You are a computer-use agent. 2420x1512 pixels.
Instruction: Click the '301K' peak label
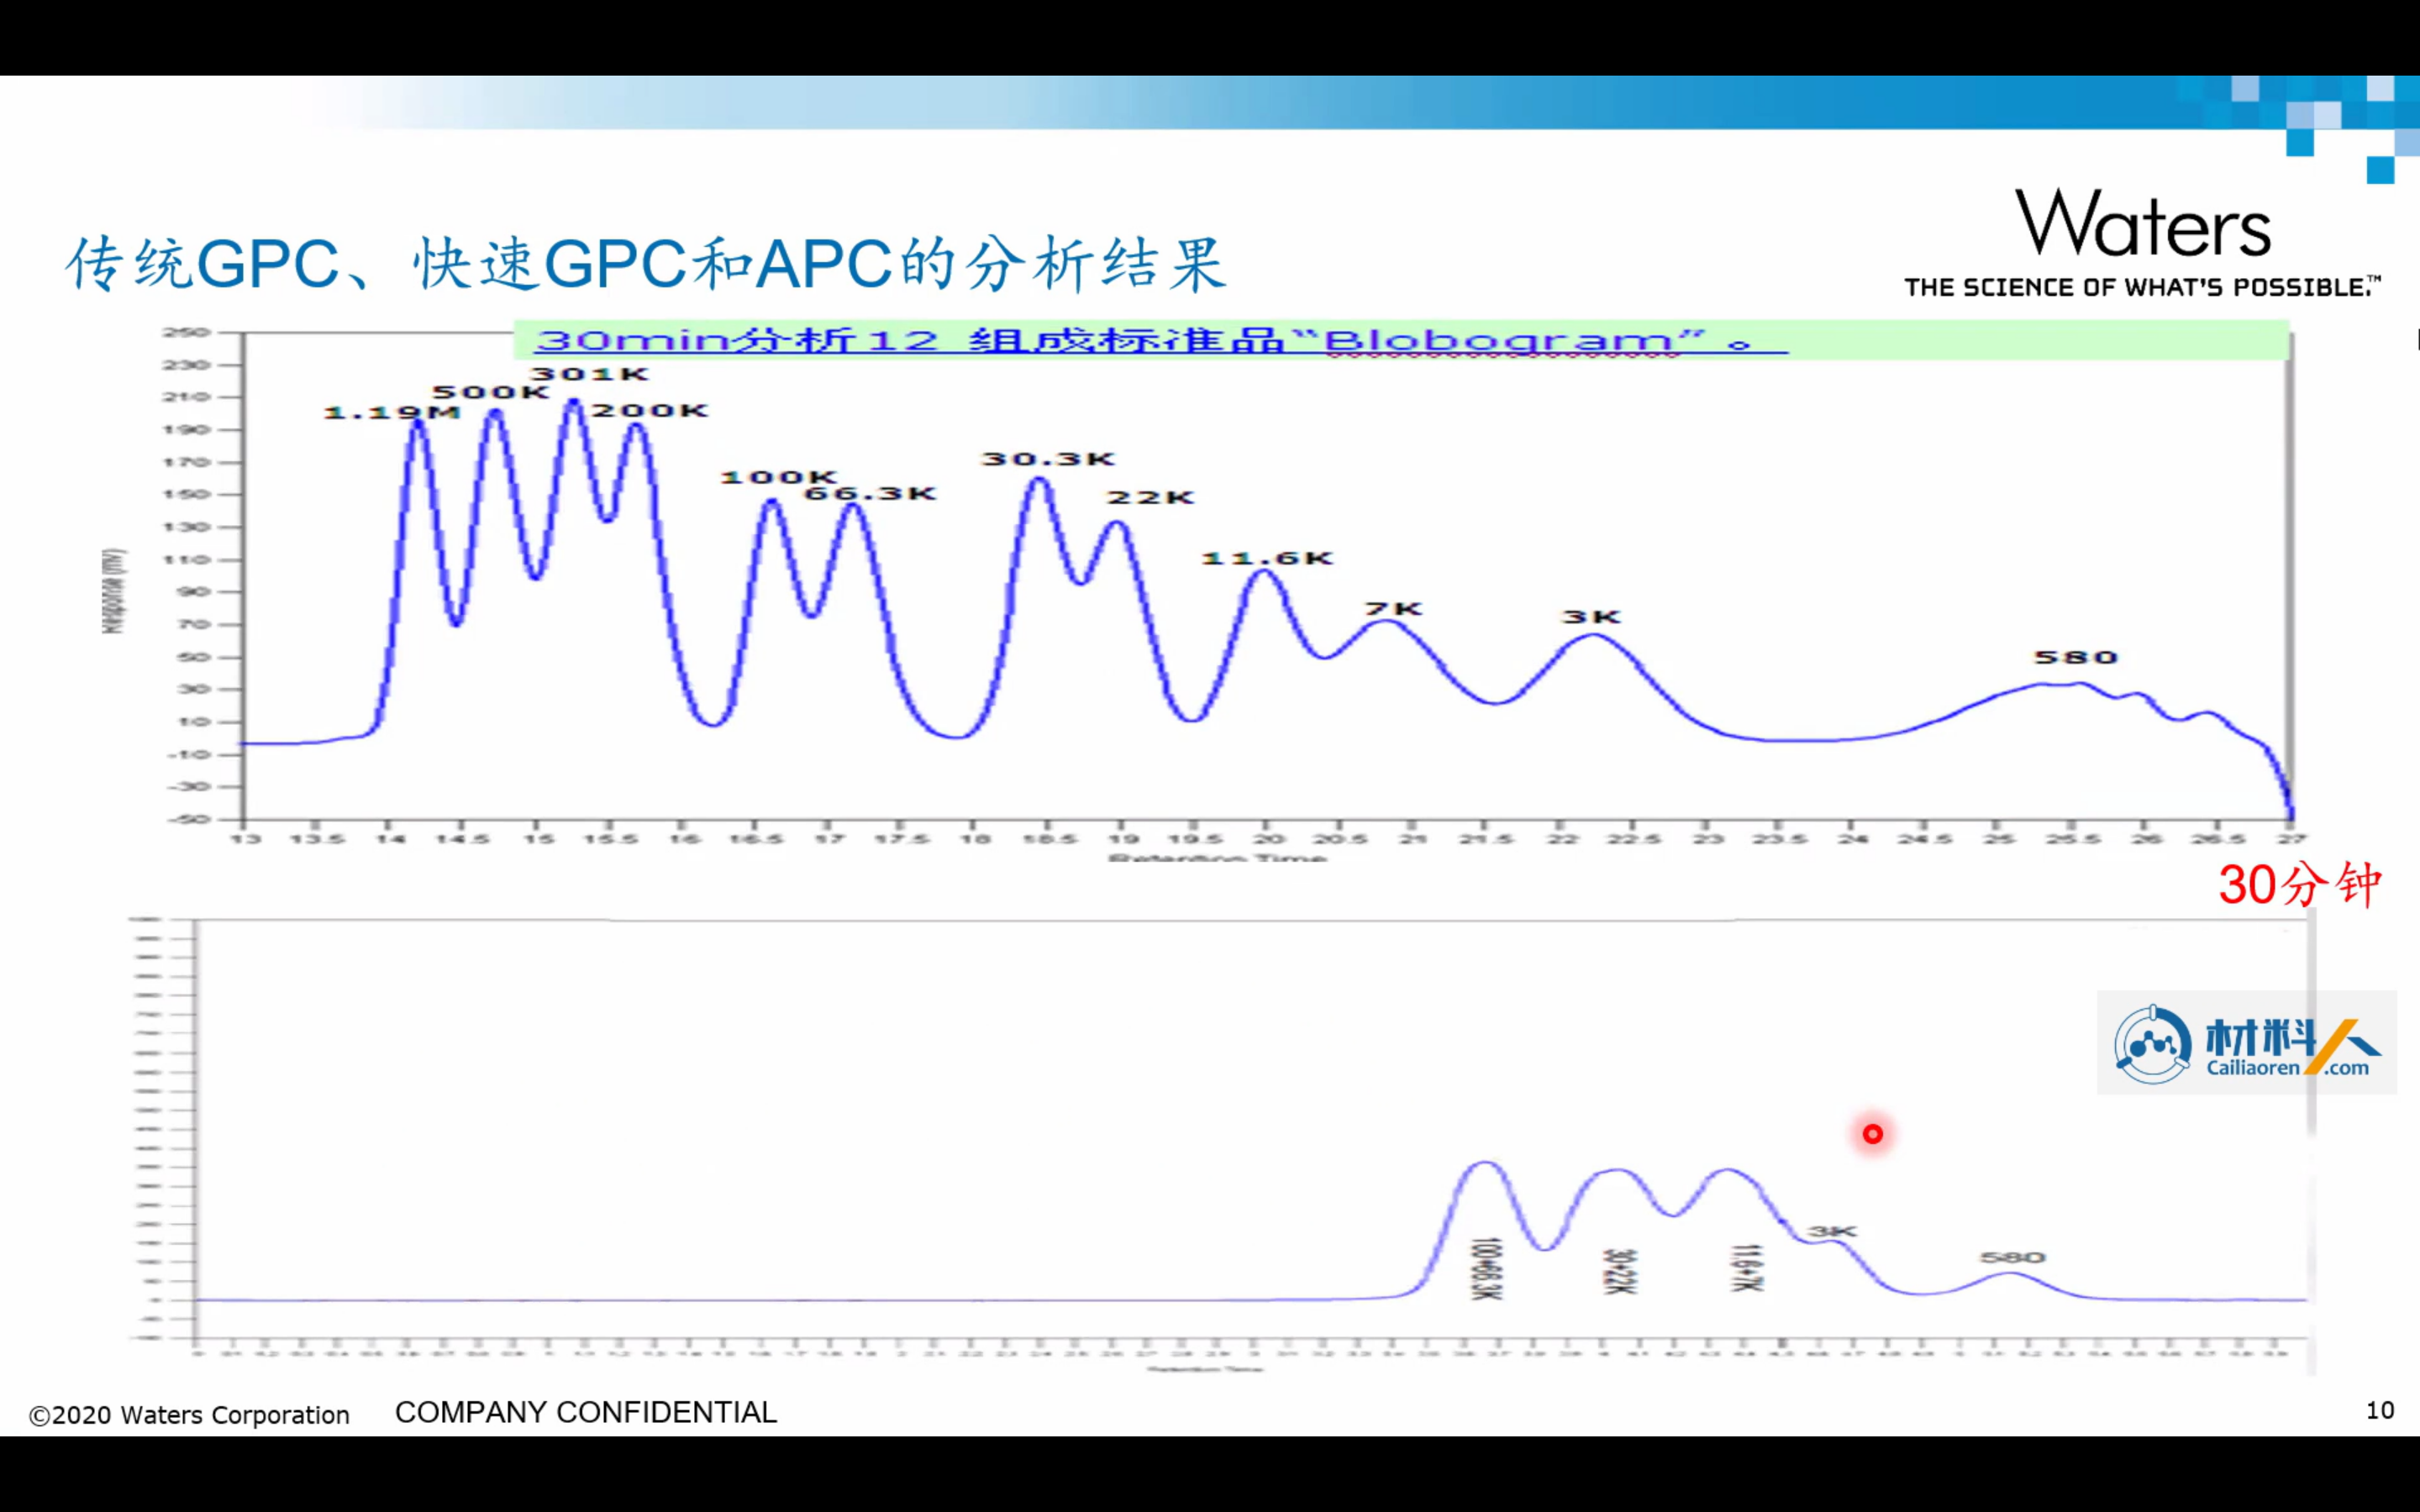click(589, 374)
